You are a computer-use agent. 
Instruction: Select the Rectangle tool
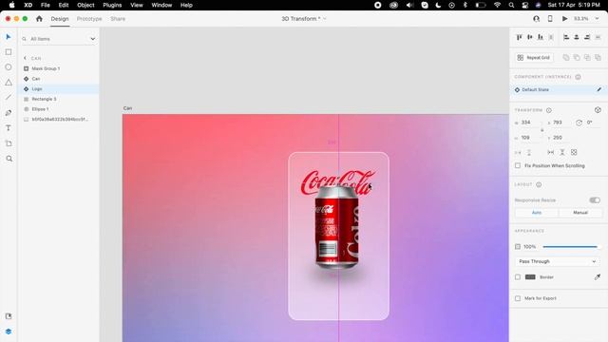tap(9, 52)
